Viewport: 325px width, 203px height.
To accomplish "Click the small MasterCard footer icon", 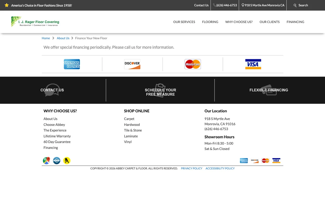I will coord(265,161).
